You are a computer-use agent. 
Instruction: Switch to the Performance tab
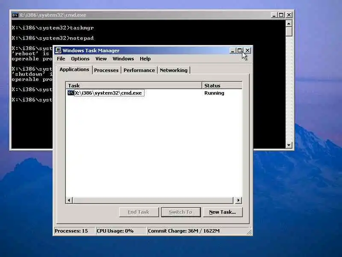(139, 70)
